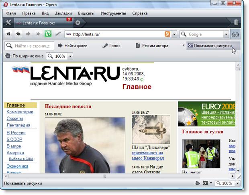The width and height of the screenshot is (249, 195).
Task: Open a new tab with plus button
Action: (78, 23)
